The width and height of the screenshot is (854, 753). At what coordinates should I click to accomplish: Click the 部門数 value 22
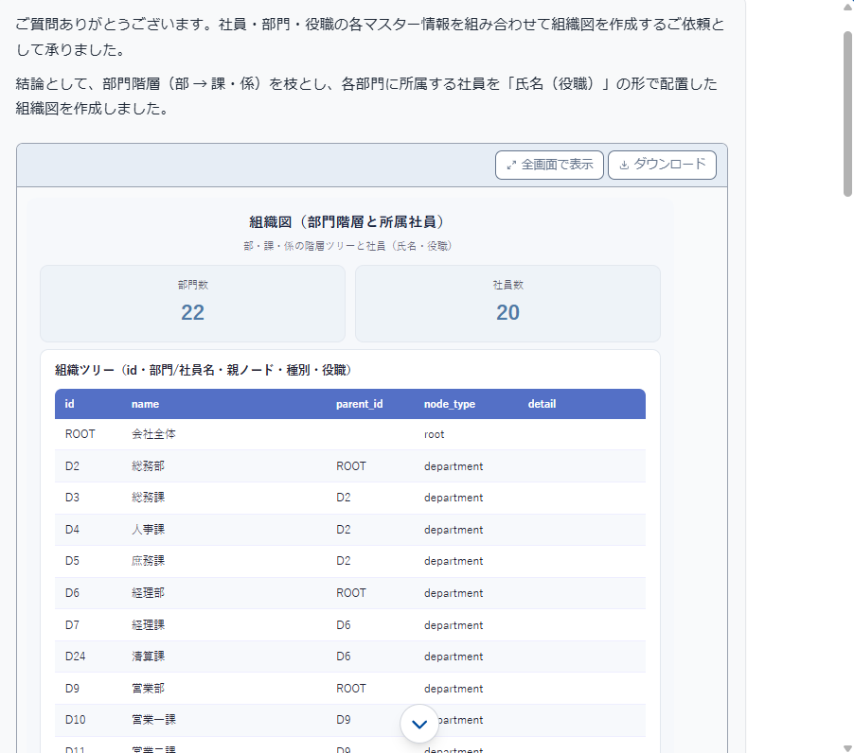(x=192, y=312)
